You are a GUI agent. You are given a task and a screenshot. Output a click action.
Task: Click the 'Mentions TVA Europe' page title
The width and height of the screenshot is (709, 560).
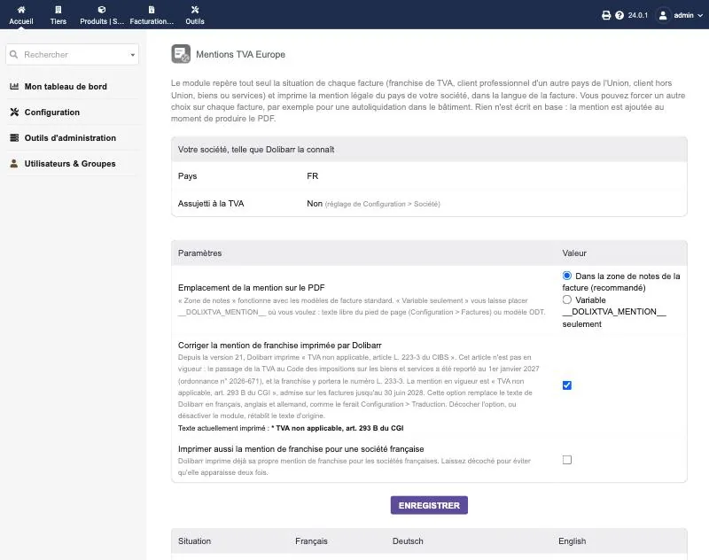pos(240,54)
